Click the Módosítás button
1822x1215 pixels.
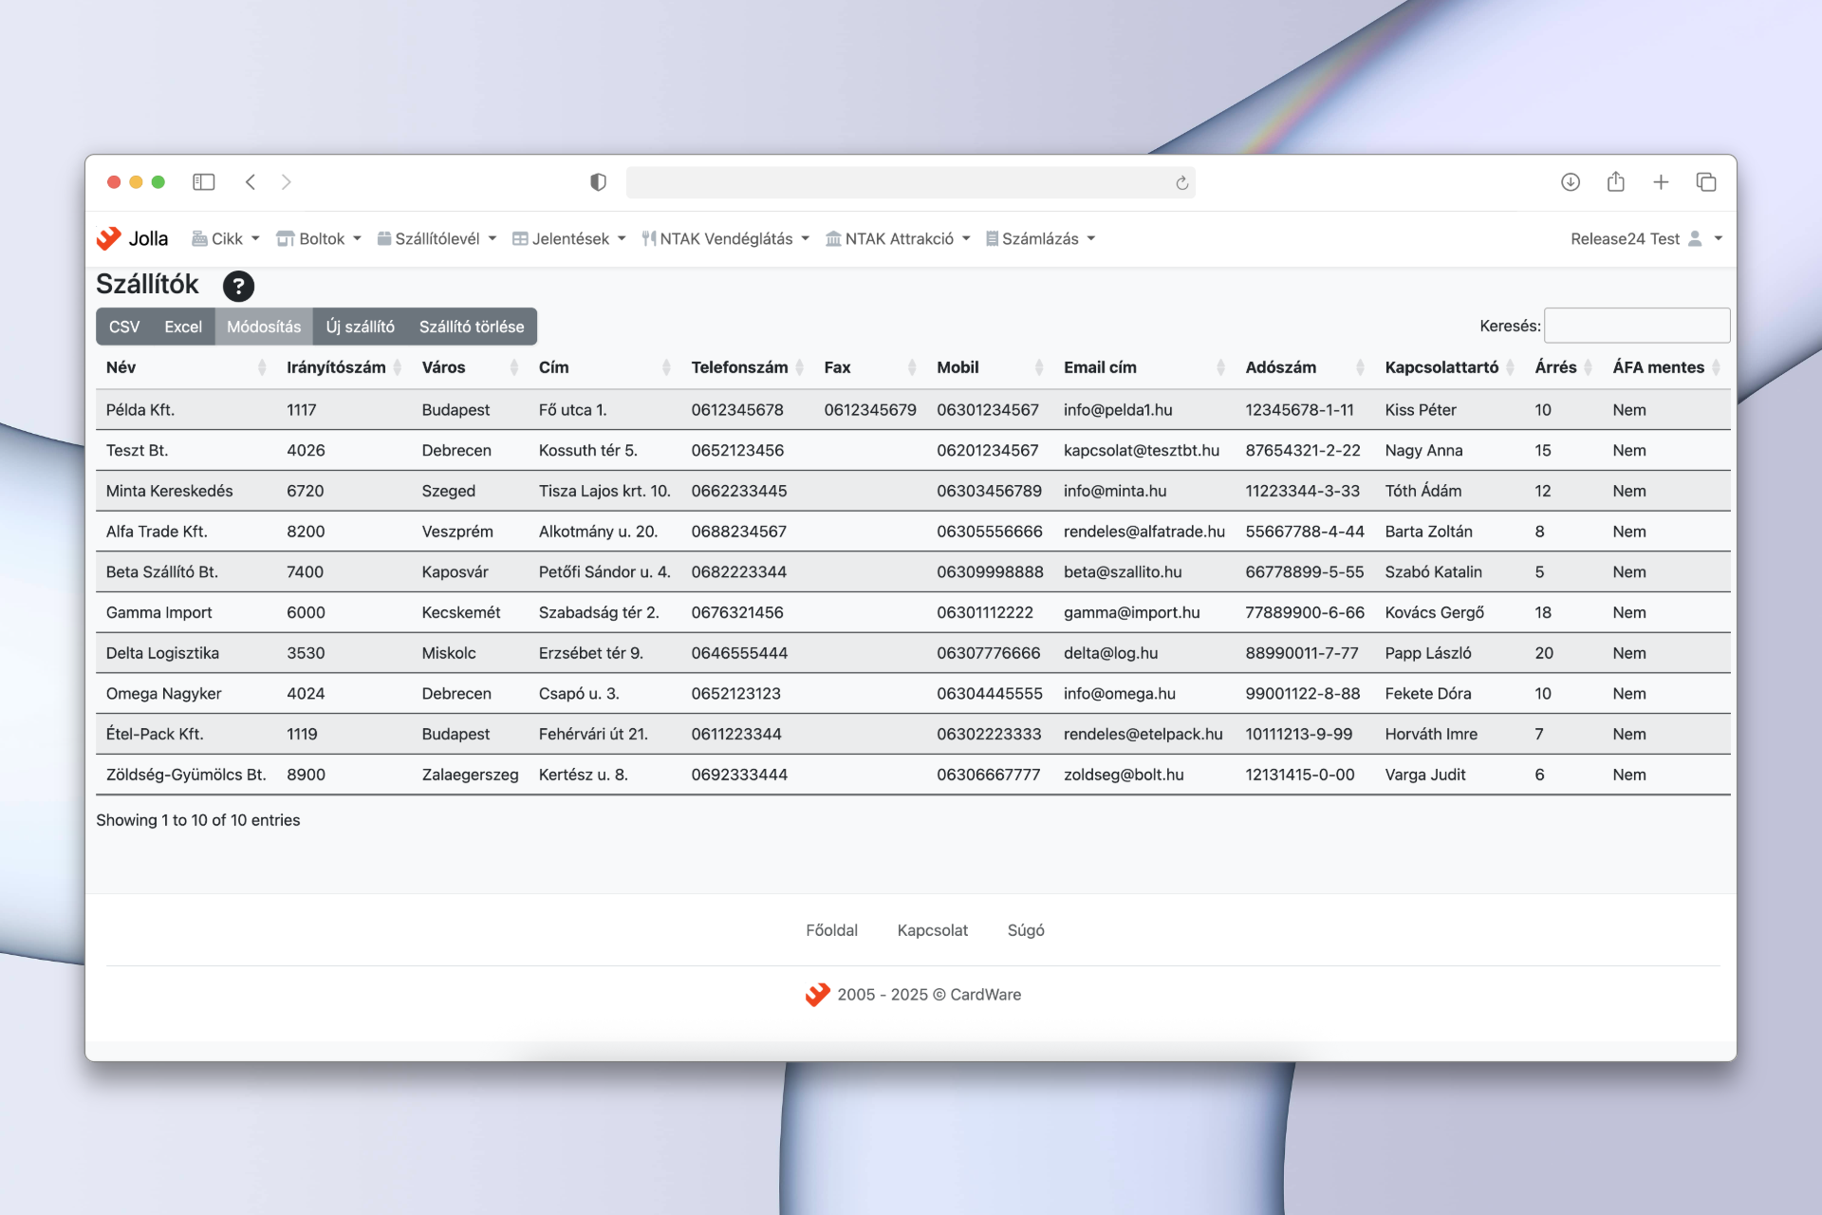pyautogui.click(x=264, y=327)
